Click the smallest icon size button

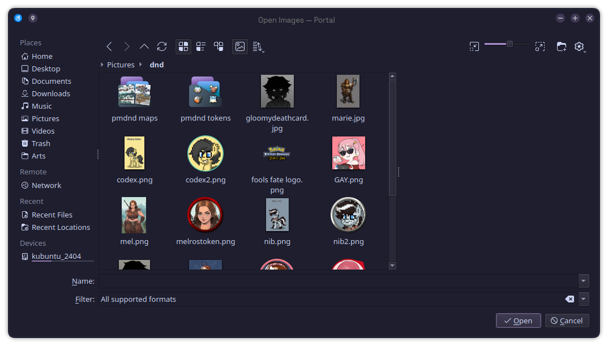(x=474, y=46)
